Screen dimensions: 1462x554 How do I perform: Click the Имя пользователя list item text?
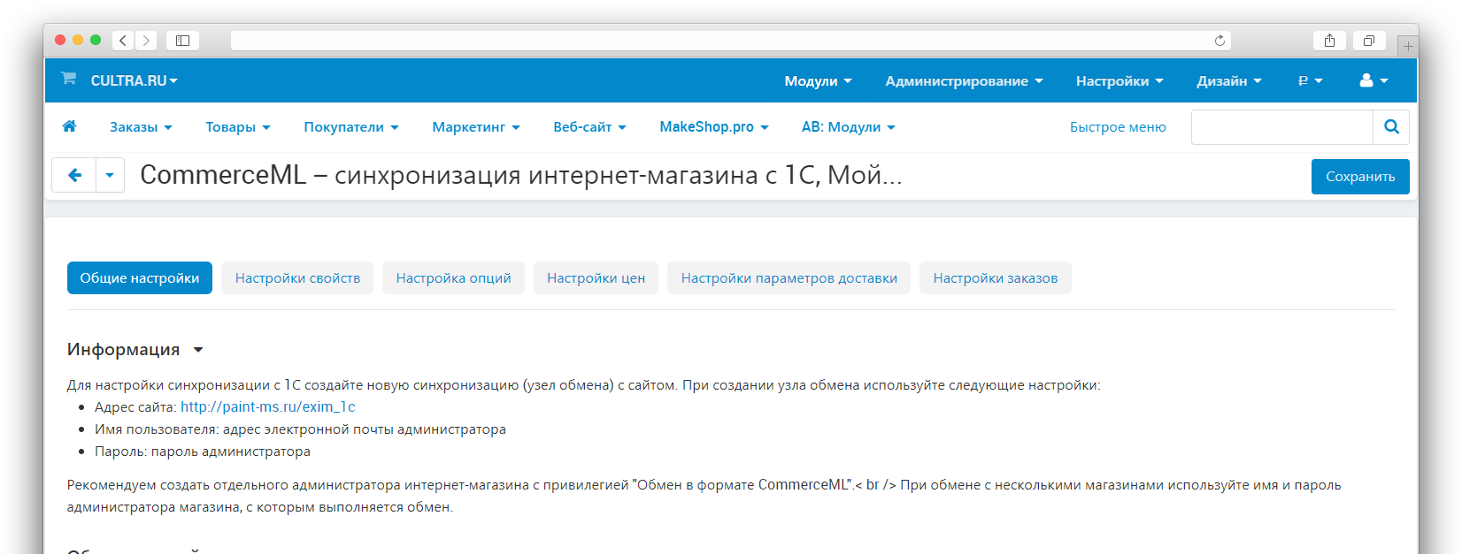(300, 429)
